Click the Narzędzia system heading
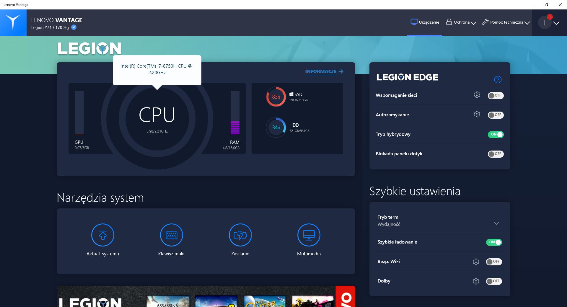The height and width of the screenshot is (307, 567). click(100, 198)
